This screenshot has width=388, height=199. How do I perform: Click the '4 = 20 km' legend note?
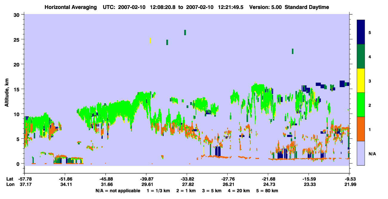pyautogui.click(x=239, y=191)
